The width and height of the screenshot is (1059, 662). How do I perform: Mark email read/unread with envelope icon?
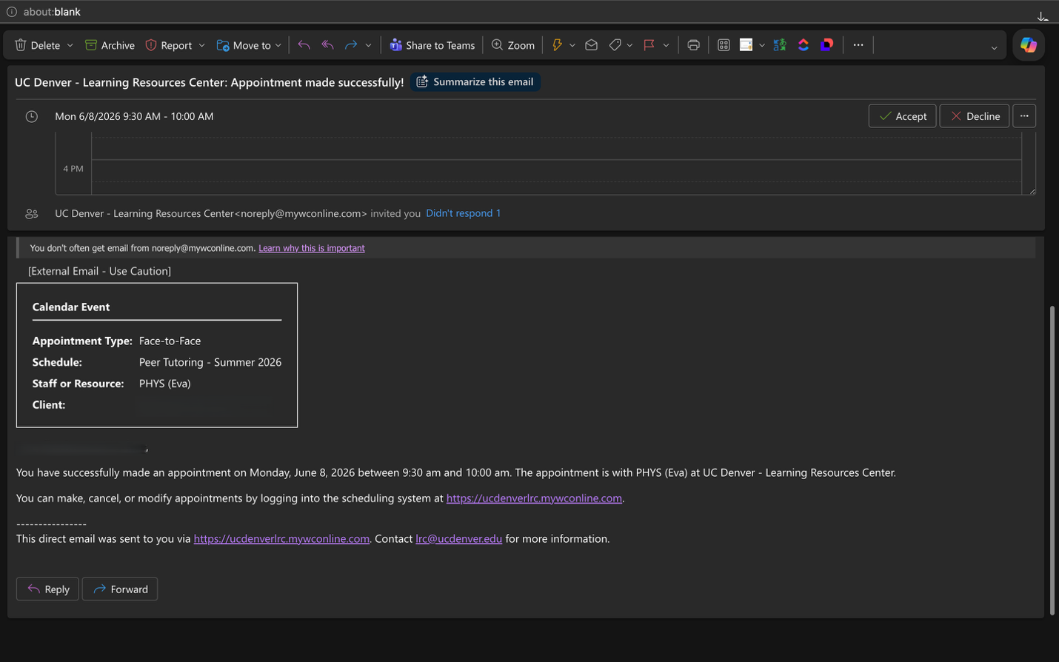[591, 45]
